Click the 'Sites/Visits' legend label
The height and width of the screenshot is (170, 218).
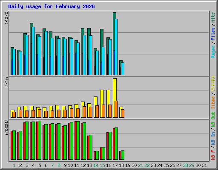(213, 93)
